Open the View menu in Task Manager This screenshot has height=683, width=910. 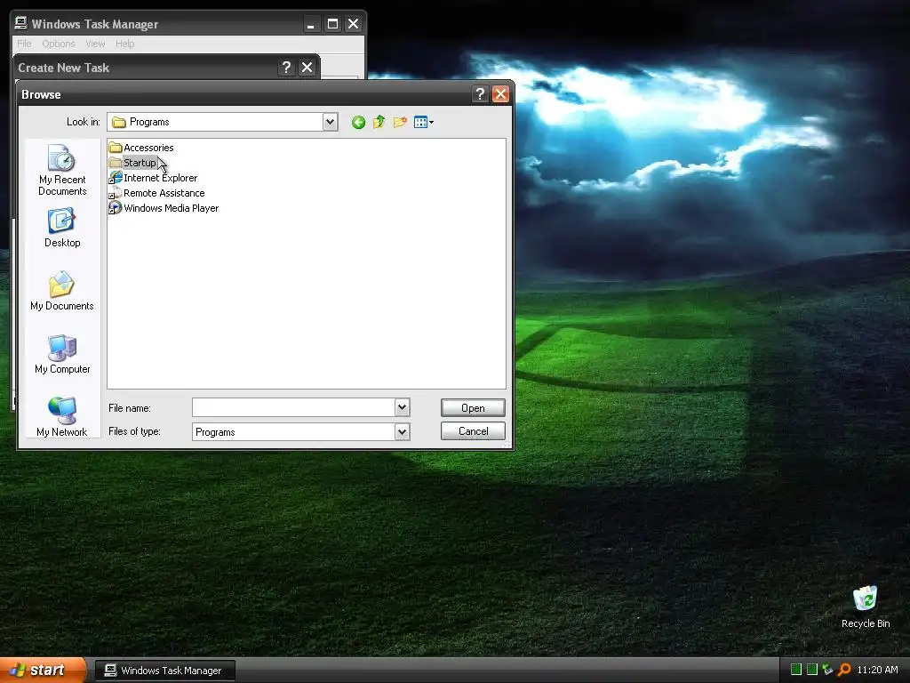coord(95,44)
